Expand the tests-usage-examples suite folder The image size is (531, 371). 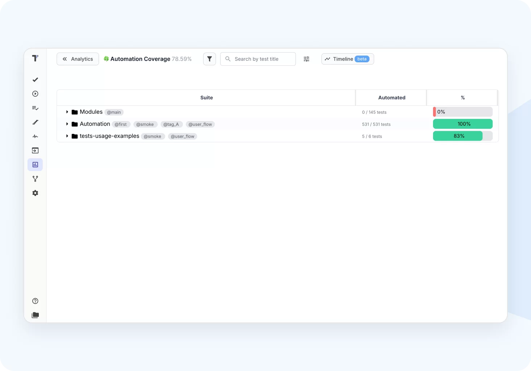pyautogui.click(x=67, y=136)
